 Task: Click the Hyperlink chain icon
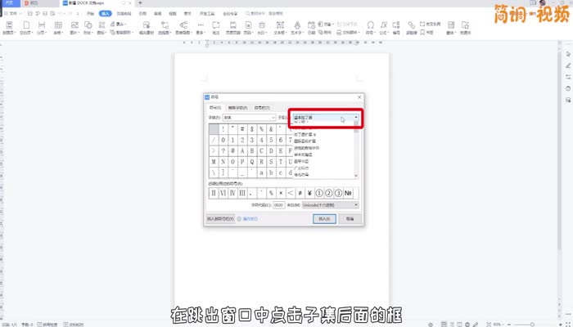tap(412, 27)
